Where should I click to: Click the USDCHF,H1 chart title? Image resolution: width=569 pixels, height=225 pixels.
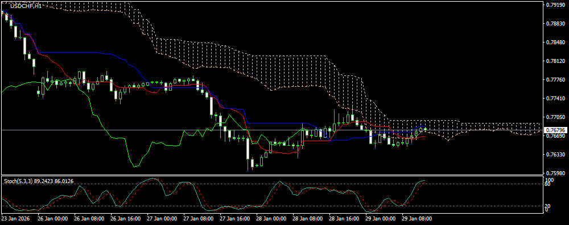coord(26,6)
